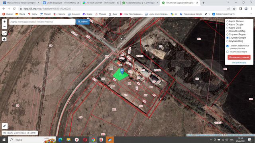This screenshot has height=143, width=255.
Task: Select Спутник Bing base layer
Action: 228,41
